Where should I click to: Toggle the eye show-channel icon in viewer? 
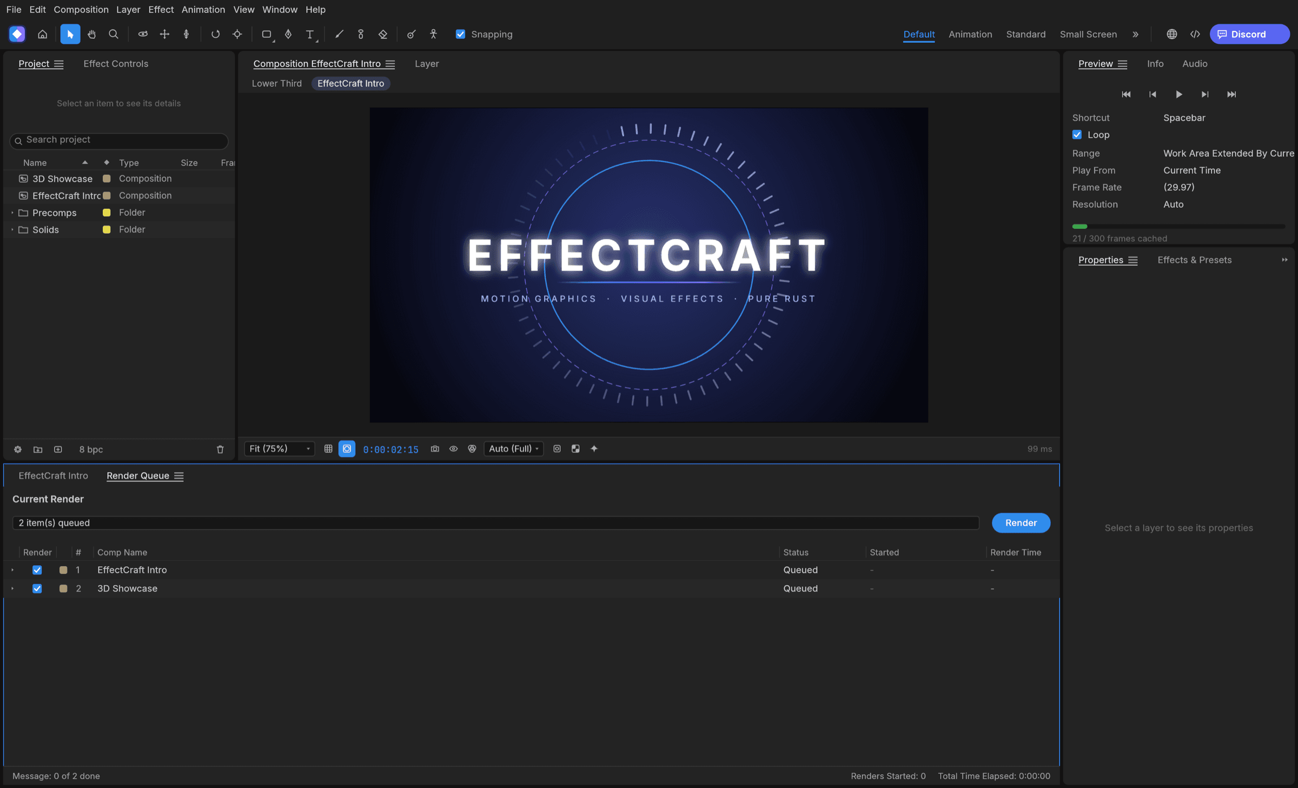(x=453, y=449)
